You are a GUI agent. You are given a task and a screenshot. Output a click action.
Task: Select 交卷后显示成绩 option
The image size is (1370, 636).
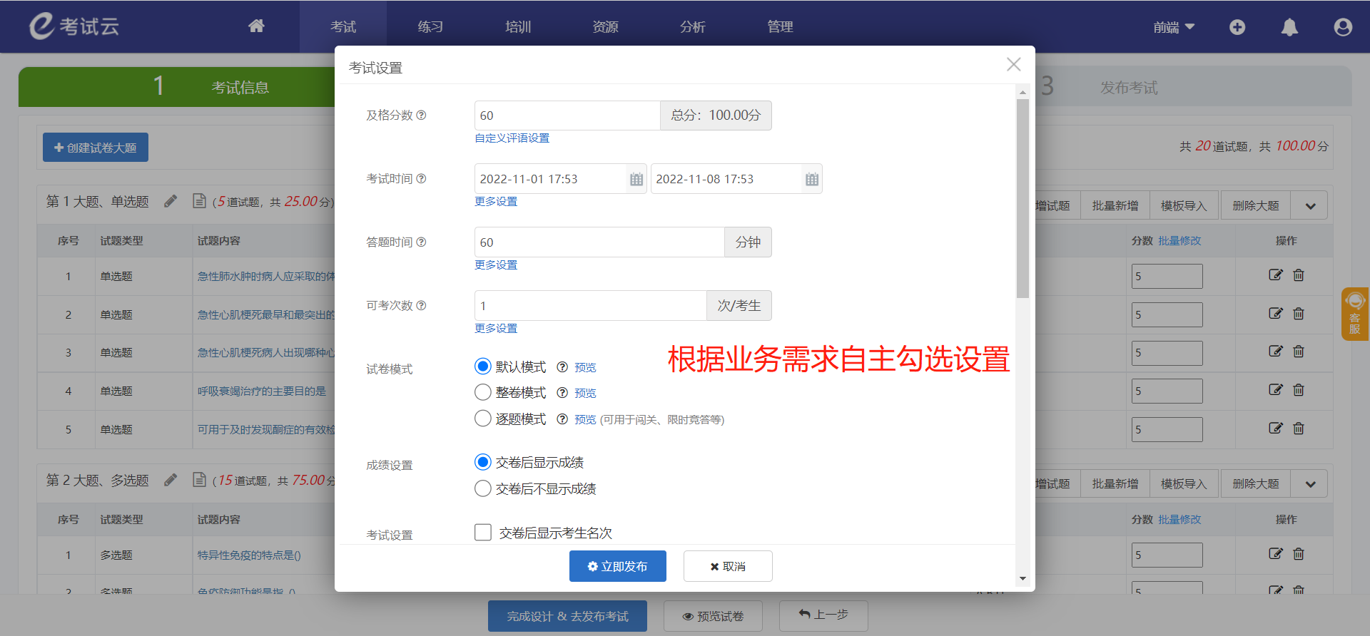coord(483,462)
